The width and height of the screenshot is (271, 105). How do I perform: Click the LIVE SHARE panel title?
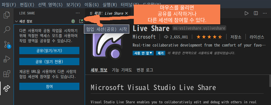point(27,13)
